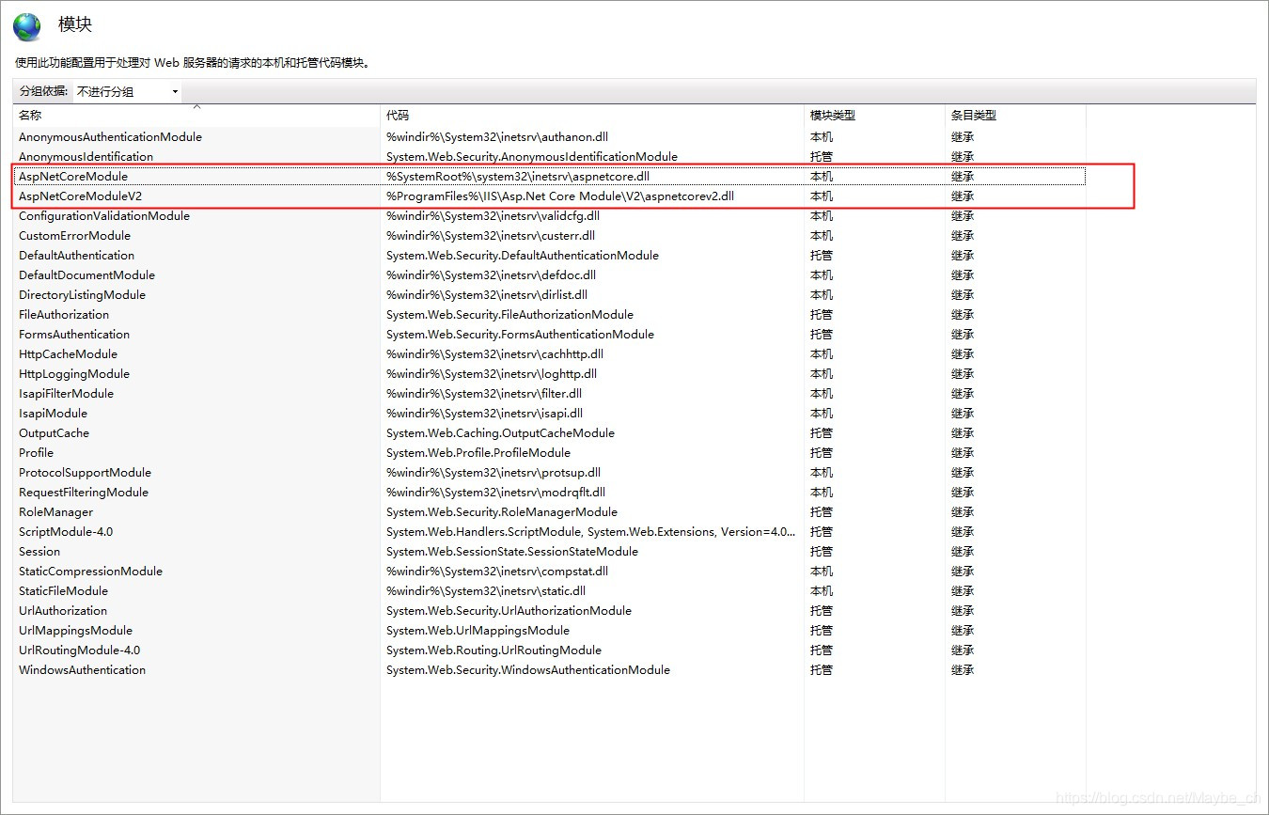Image resolution: width=1269 pixels, height=815 pixels.
Task: Click the validcfg.dll code path
Action: pos(493,215)
